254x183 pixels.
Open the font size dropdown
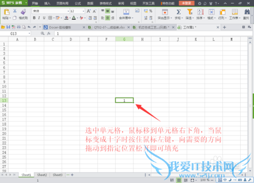pyautogui.click(x=83, y=11)
